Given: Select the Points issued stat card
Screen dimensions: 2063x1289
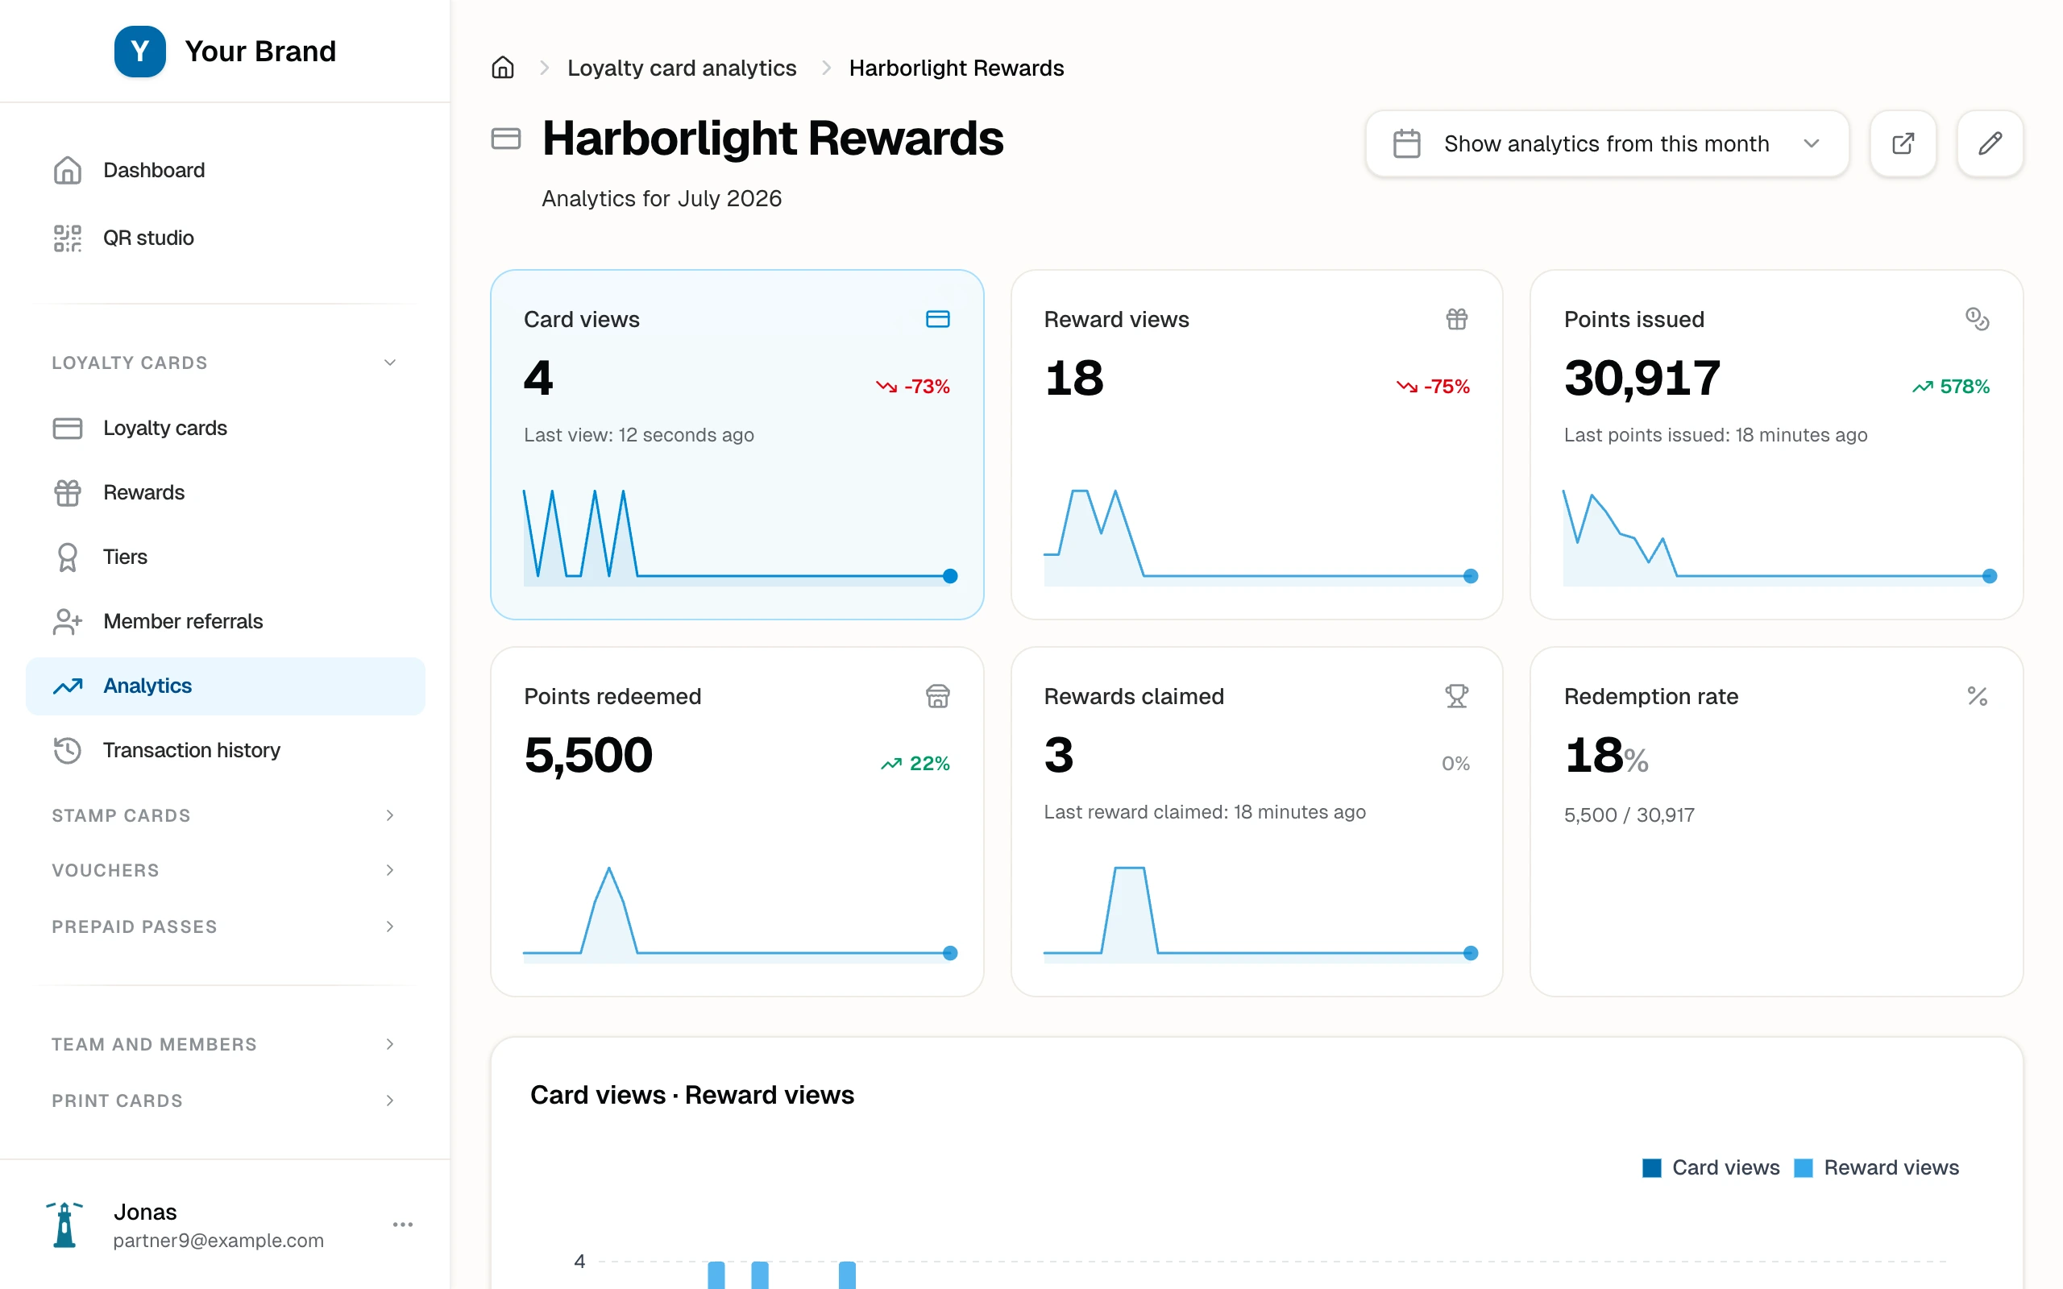Looking at the screenshot, I should pyautogui.click(x=1777, y=444).
